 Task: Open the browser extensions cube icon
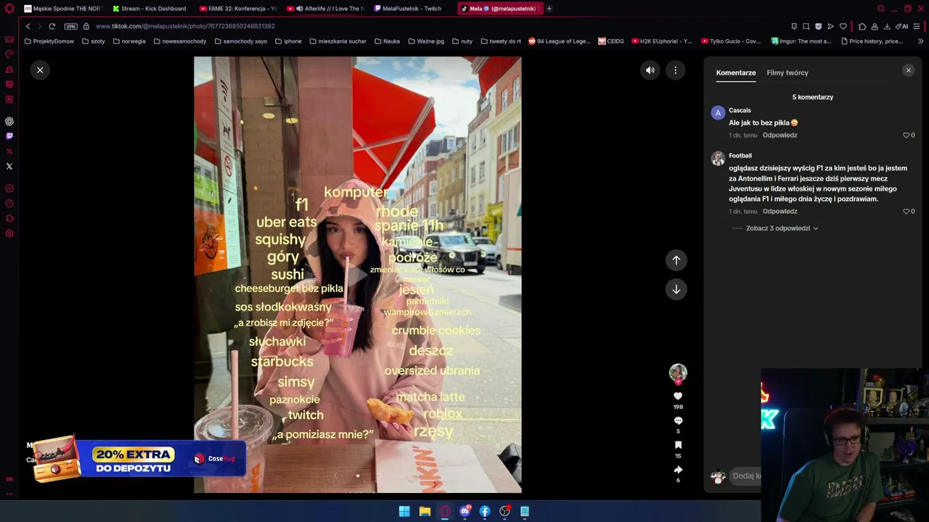click(862, 26)
